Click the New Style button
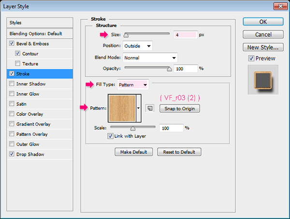This screenshot has width=290, height=219. click(262, 47)
